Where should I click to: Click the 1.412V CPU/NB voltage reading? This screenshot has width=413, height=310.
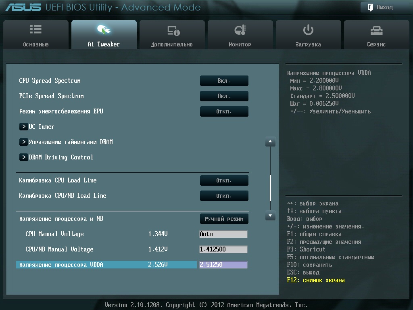pyautogui.click(x=158, y=249)
